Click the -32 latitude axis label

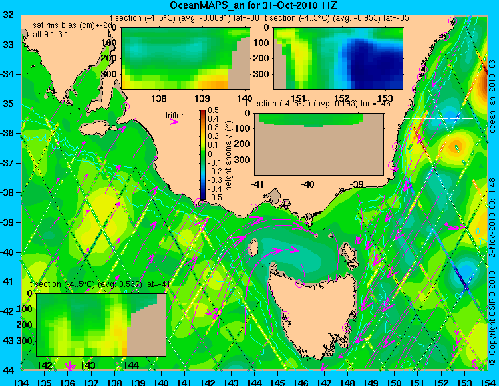7,15
